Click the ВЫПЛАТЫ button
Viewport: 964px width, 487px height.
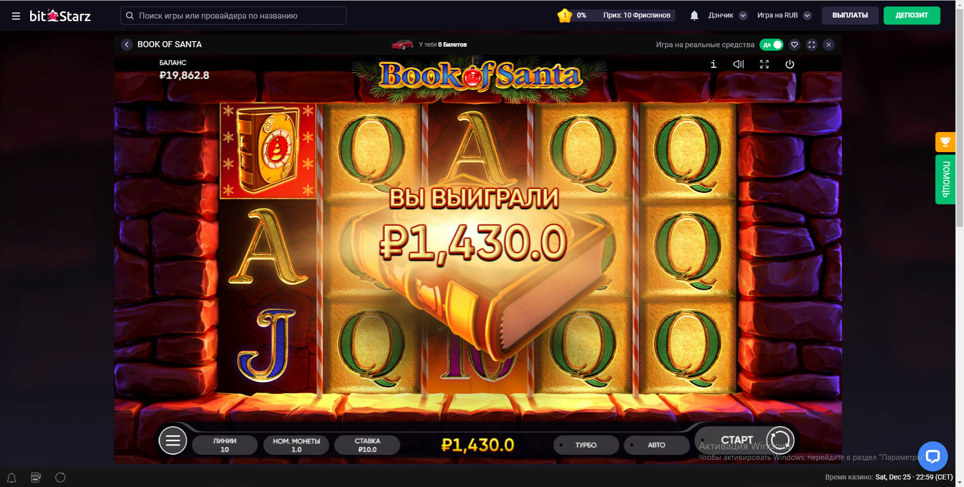850,16
